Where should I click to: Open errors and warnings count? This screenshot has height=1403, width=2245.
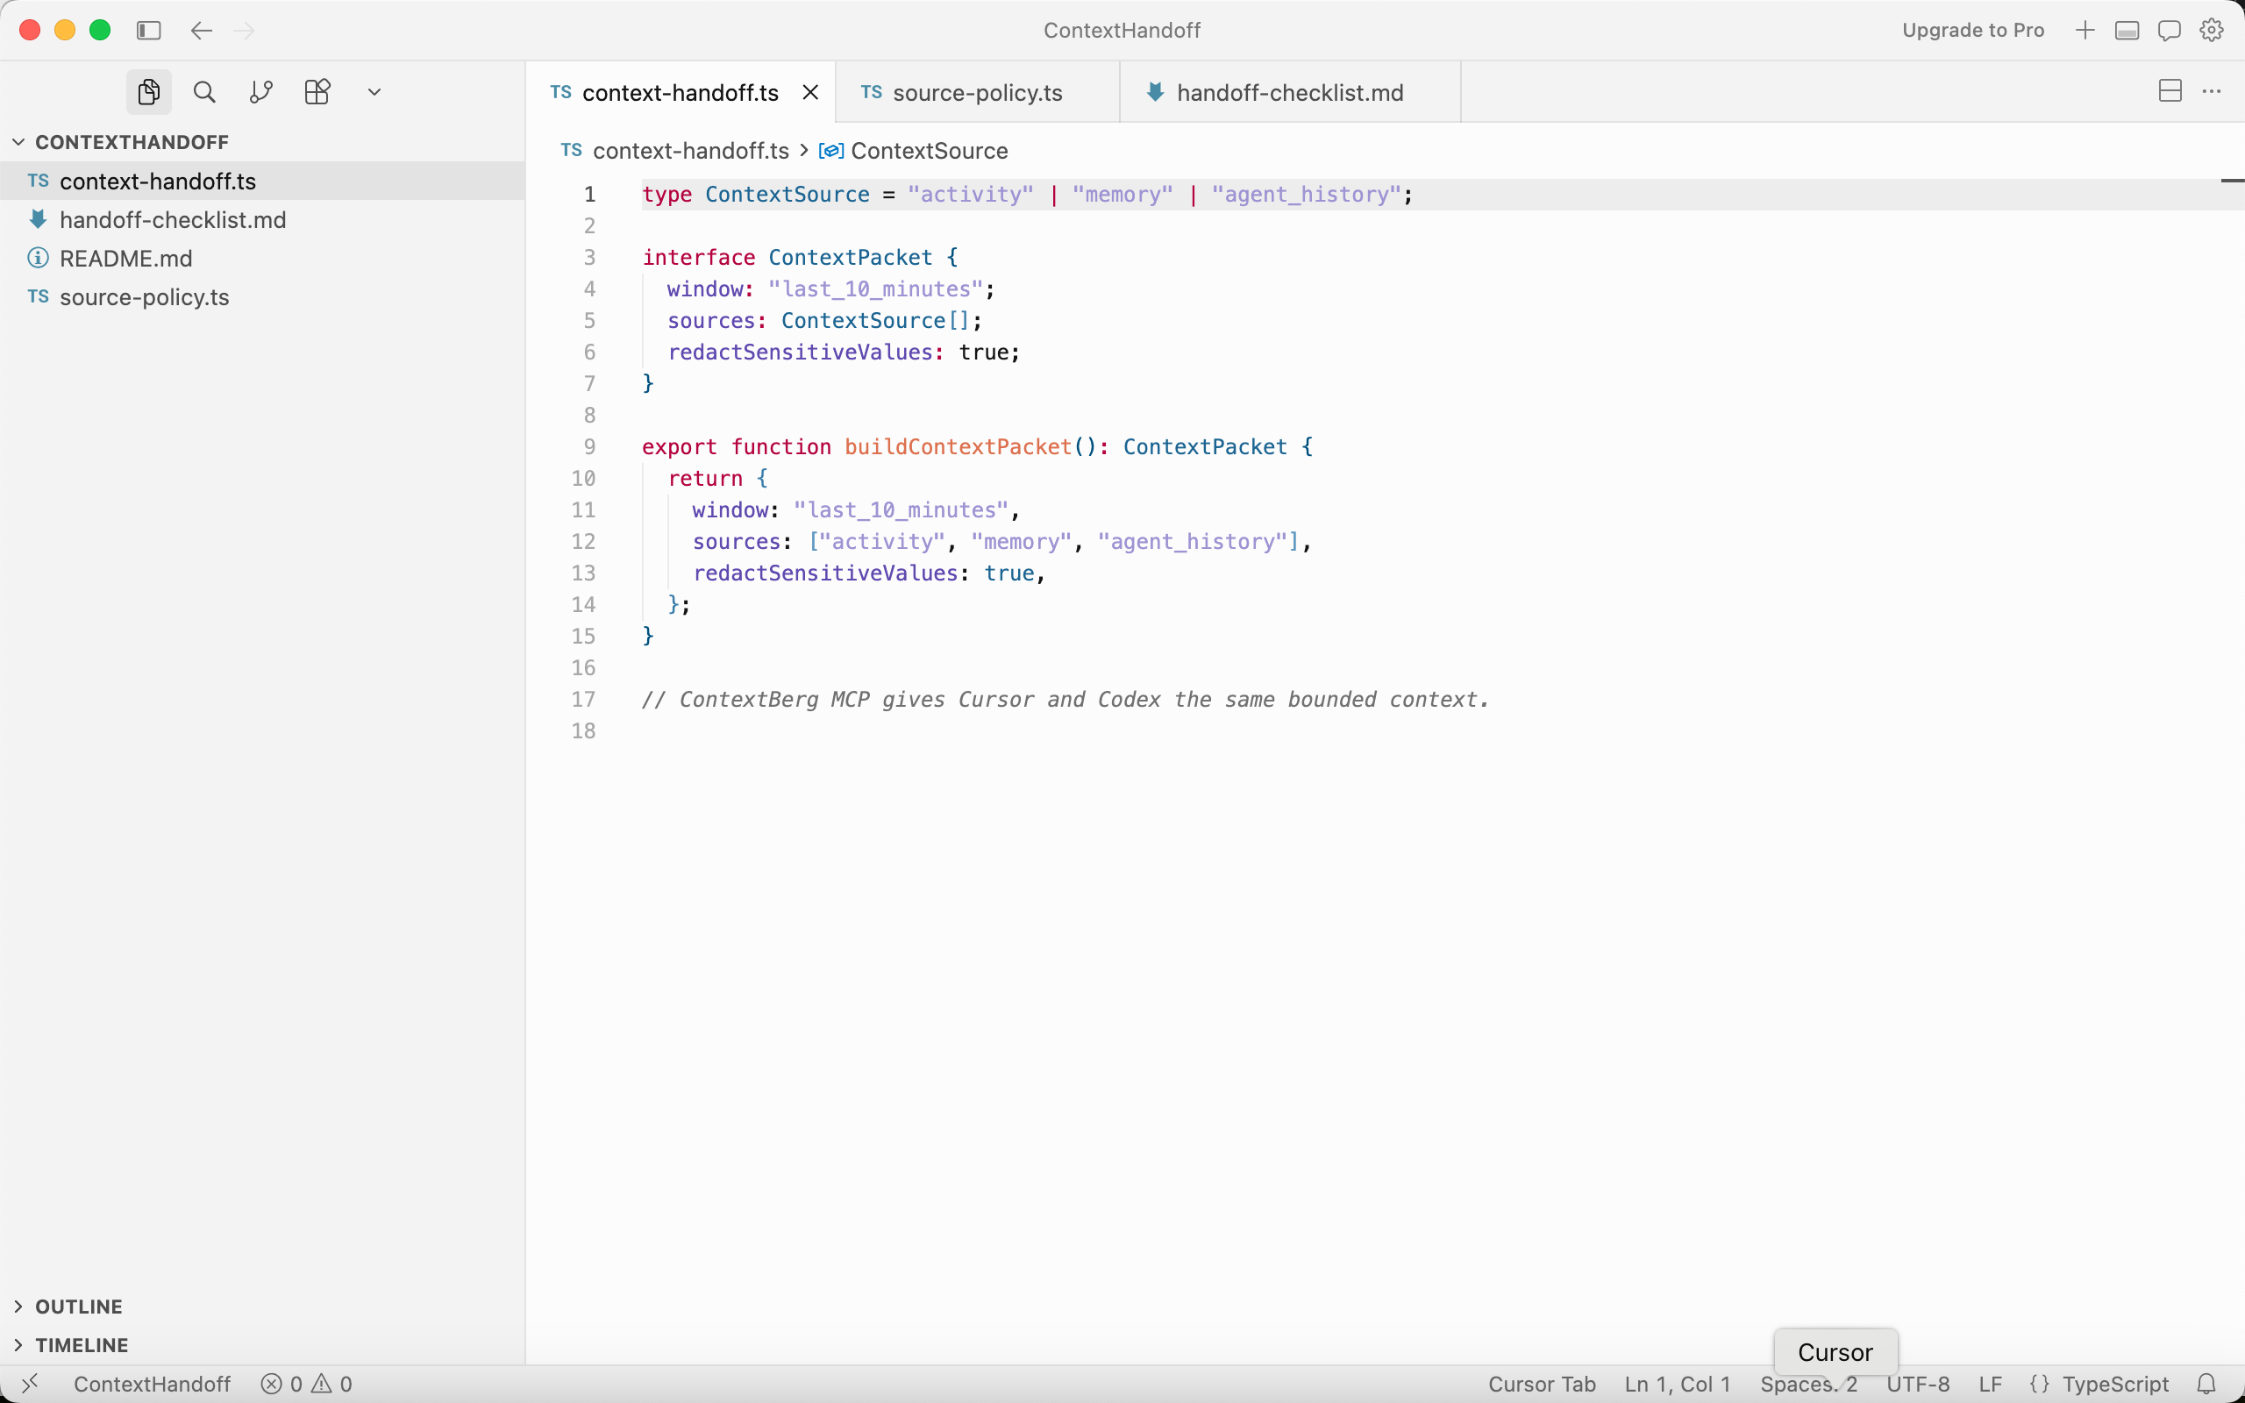[x=307, y=1384]
